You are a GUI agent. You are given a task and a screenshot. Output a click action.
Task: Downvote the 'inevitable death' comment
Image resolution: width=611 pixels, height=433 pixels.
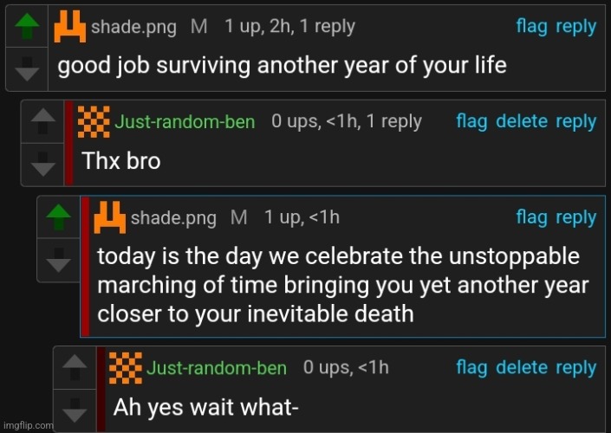(58, 260)
